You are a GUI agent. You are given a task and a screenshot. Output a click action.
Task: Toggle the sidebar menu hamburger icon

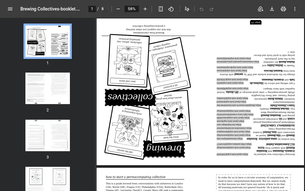10,9
